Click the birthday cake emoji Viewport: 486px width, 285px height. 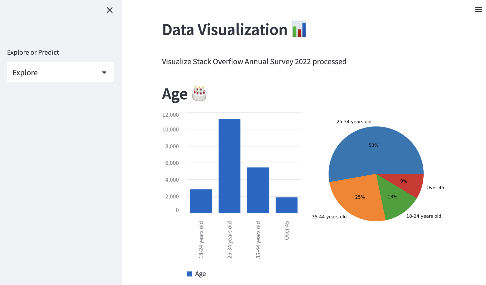[199, 94]
